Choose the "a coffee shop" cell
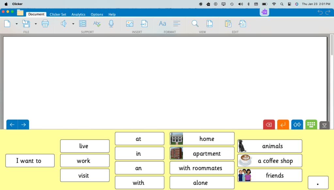Viewport: 334px width, 190px height. click(270, 161)
